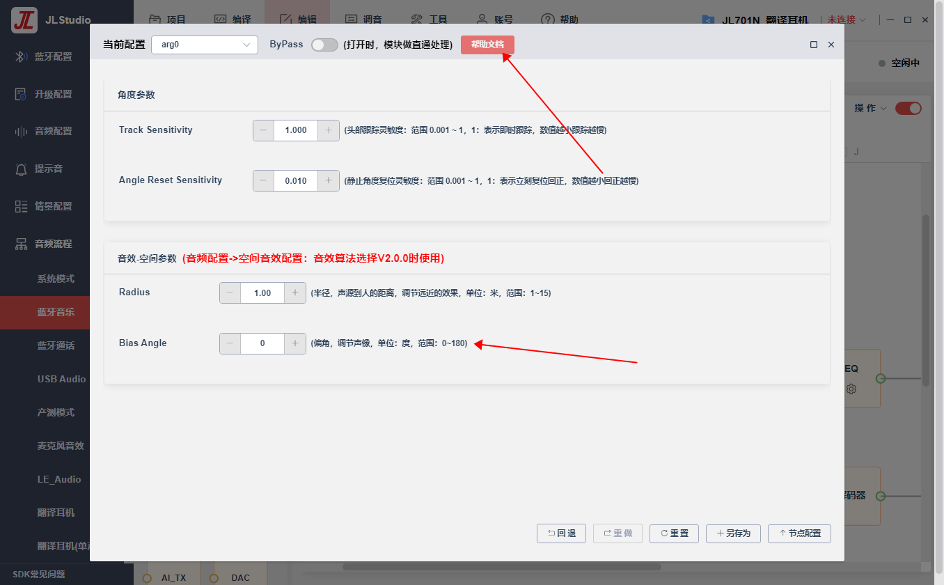Viewport: 944px width, 585px height.
Task: Increase Bias Angle with plus button
Action: pyautogui.click(x=295, y=343)
